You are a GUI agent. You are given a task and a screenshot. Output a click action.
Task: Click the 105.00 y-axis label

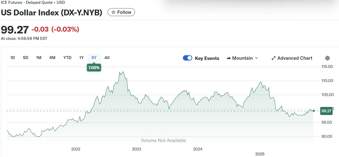point(327,95)
